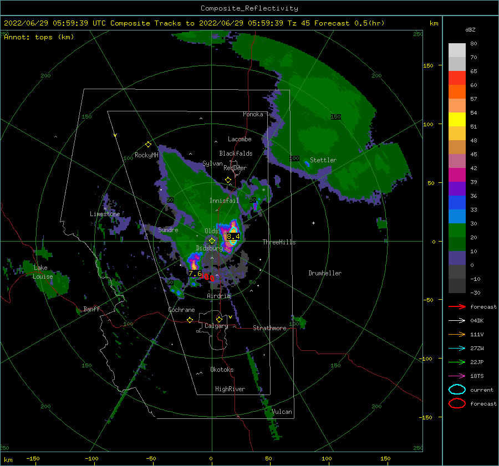The image size is (499, 466).
Task: Click the Calgary city label
Action: tap(216, 326)
